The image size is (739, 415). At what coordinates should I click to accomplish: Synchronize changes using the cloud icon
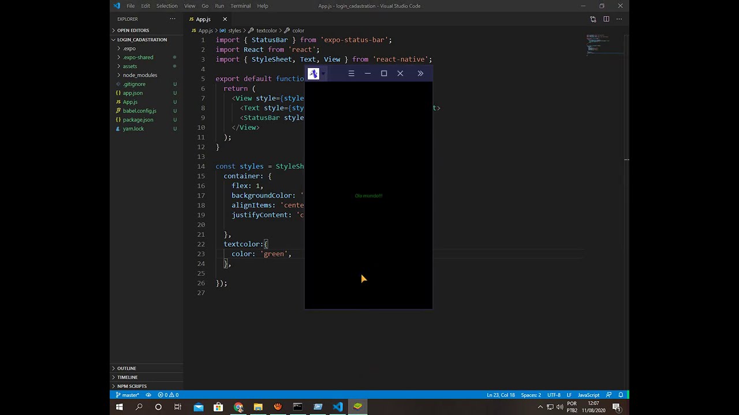148,395
